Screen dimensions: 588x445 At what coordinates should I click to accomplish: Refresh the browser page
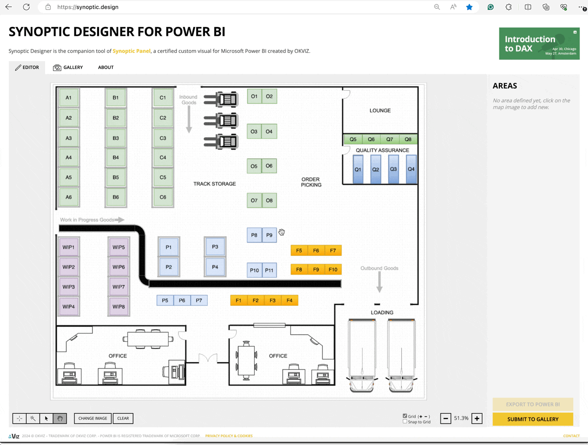pos(26,7)
